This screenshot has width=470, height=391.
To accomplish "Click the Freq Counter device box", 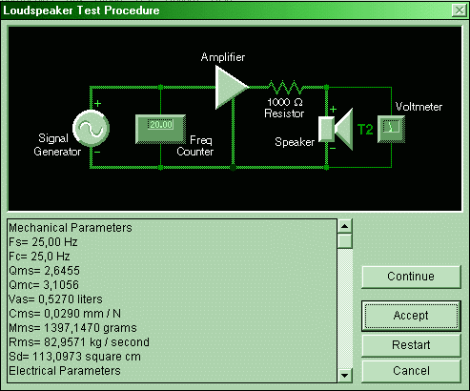I will (x=161, y=130).
